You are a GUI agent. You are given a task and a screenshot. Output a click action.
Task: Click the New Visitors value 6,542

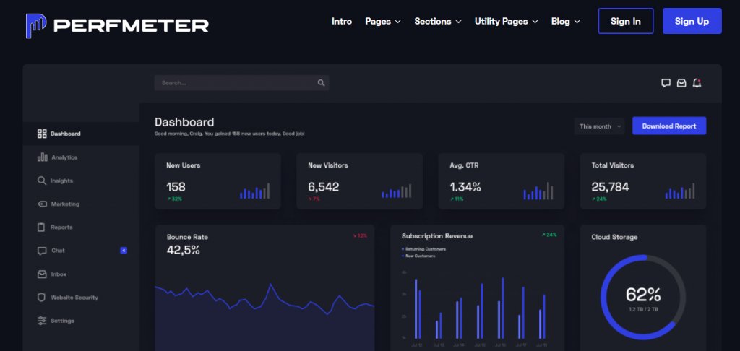point(323,187)
